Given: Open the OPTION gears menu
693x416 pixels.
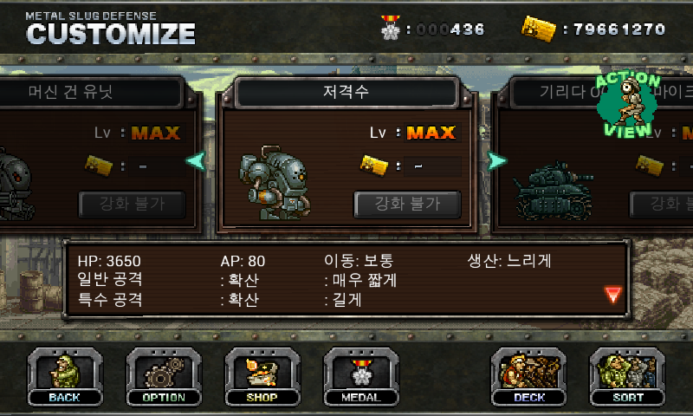Looking at the screenshot, I should [164, 377].
